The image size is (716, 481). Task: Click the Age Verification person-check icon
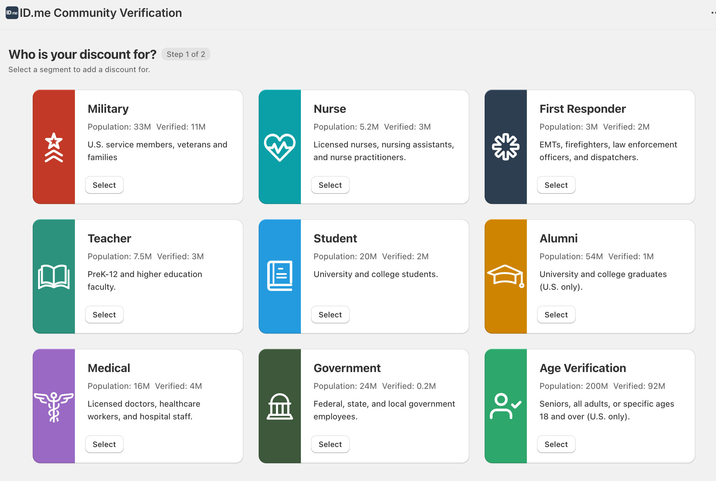tap(506, 406)
